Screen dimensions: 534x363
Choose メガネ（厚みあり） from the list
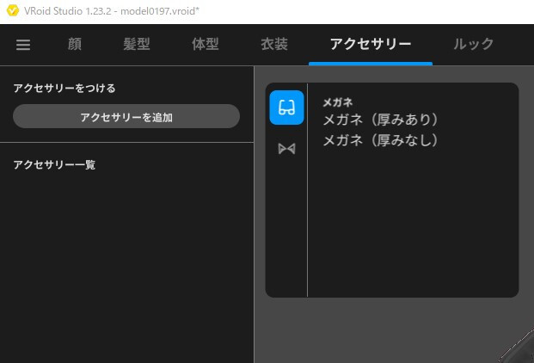tap(380, 120)
